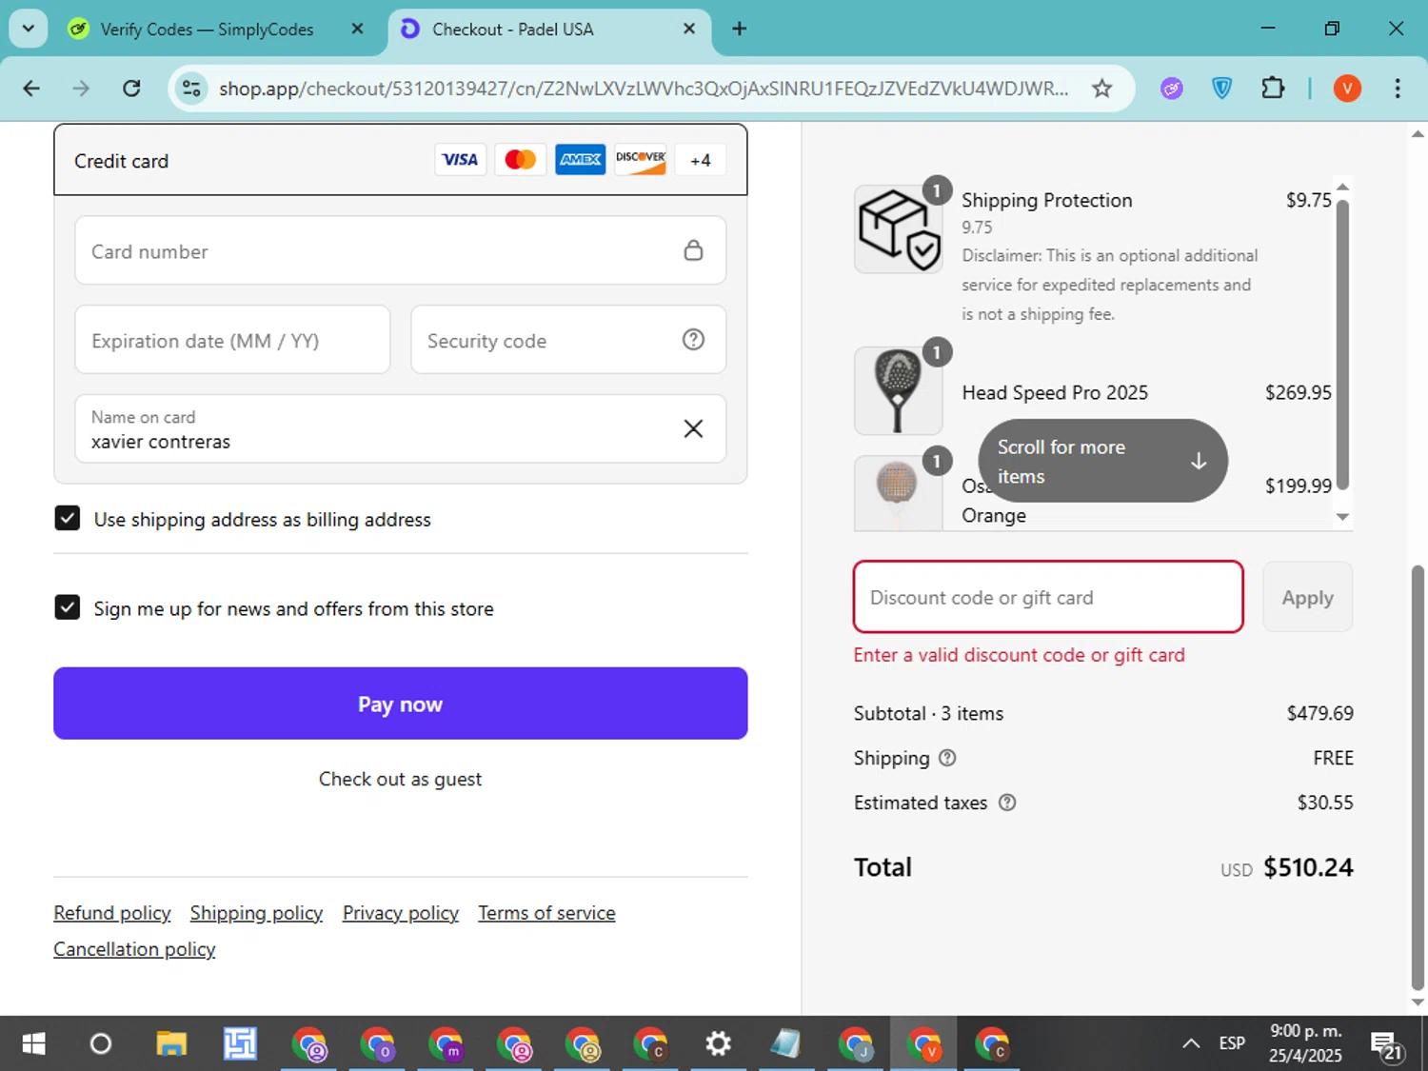Viewport: 1428px width, 1071px height.
Task: Clear the Name on card field
Action: coord(693,428)
